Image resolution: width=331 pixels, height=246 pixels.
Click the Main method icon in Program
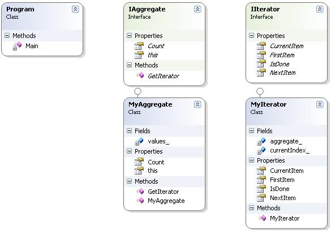pyautogui.click(x=17, y=46)
